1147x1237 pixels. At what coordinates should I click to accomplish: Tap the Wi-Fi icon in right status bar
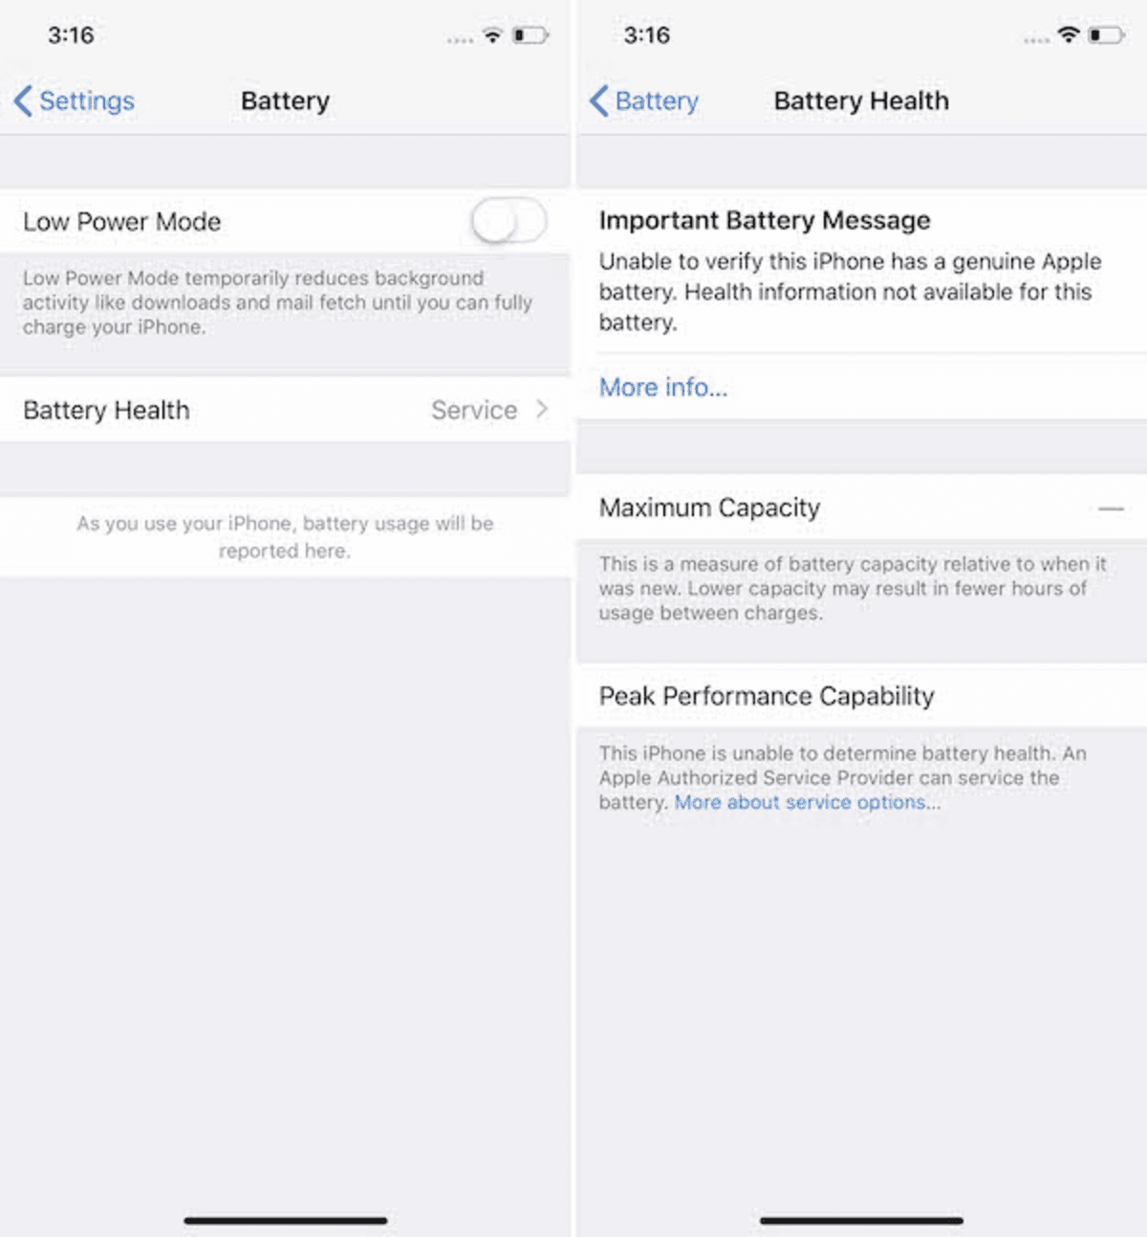(x=1069, y=35)
